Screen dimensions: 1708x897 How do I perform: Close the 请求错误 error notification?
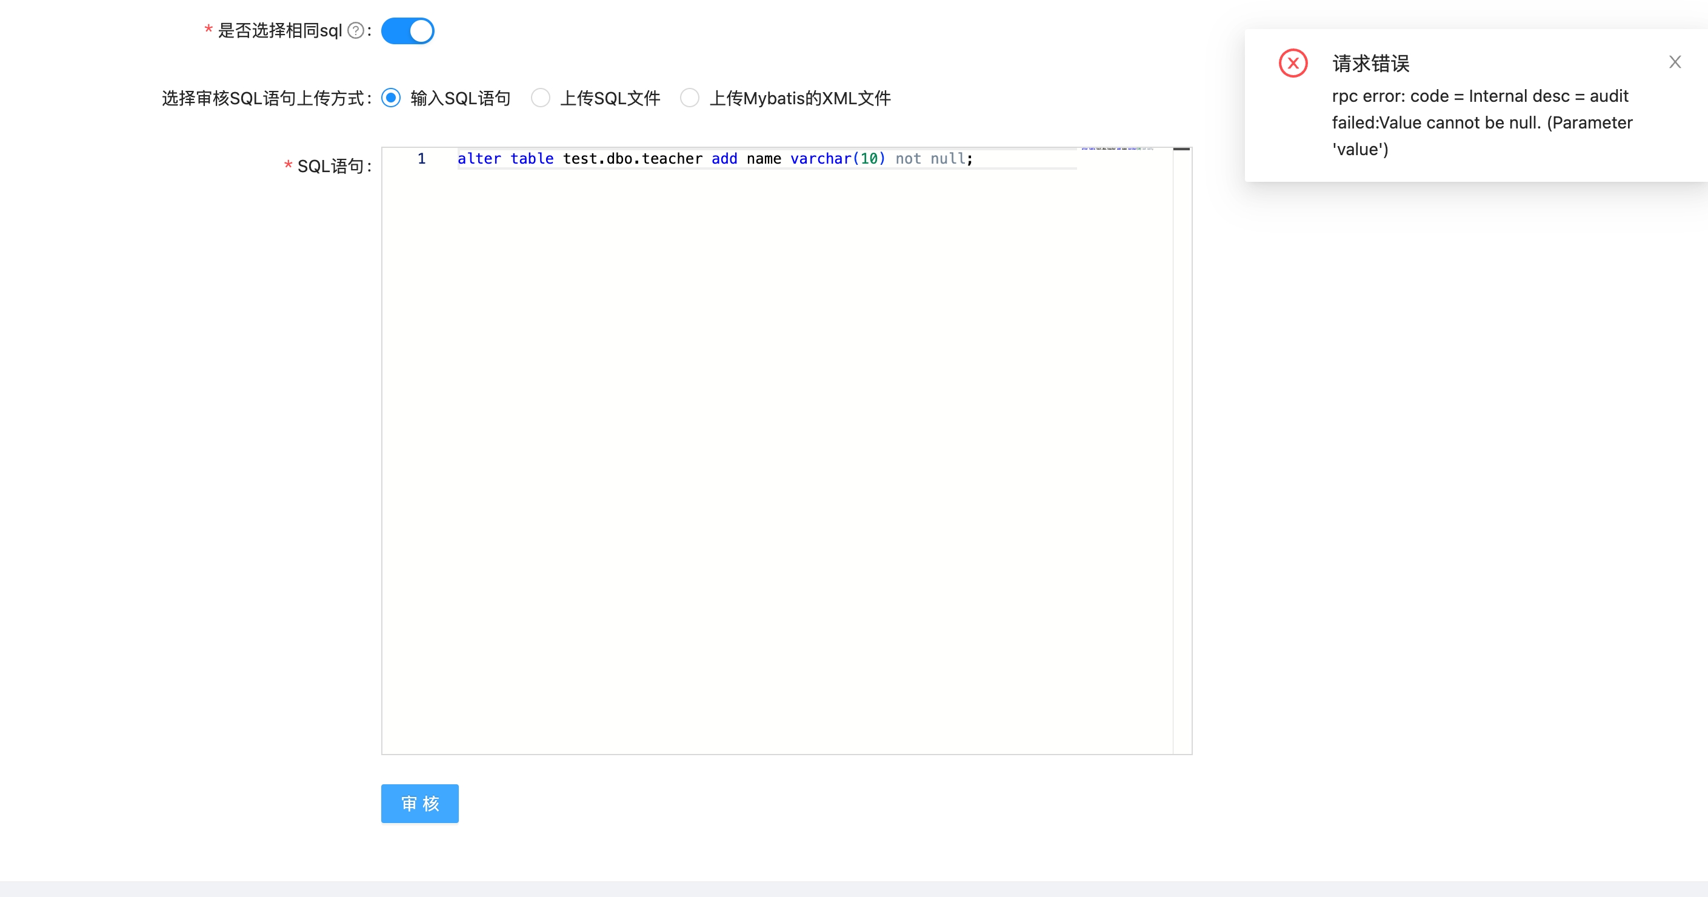[1675, 62]
